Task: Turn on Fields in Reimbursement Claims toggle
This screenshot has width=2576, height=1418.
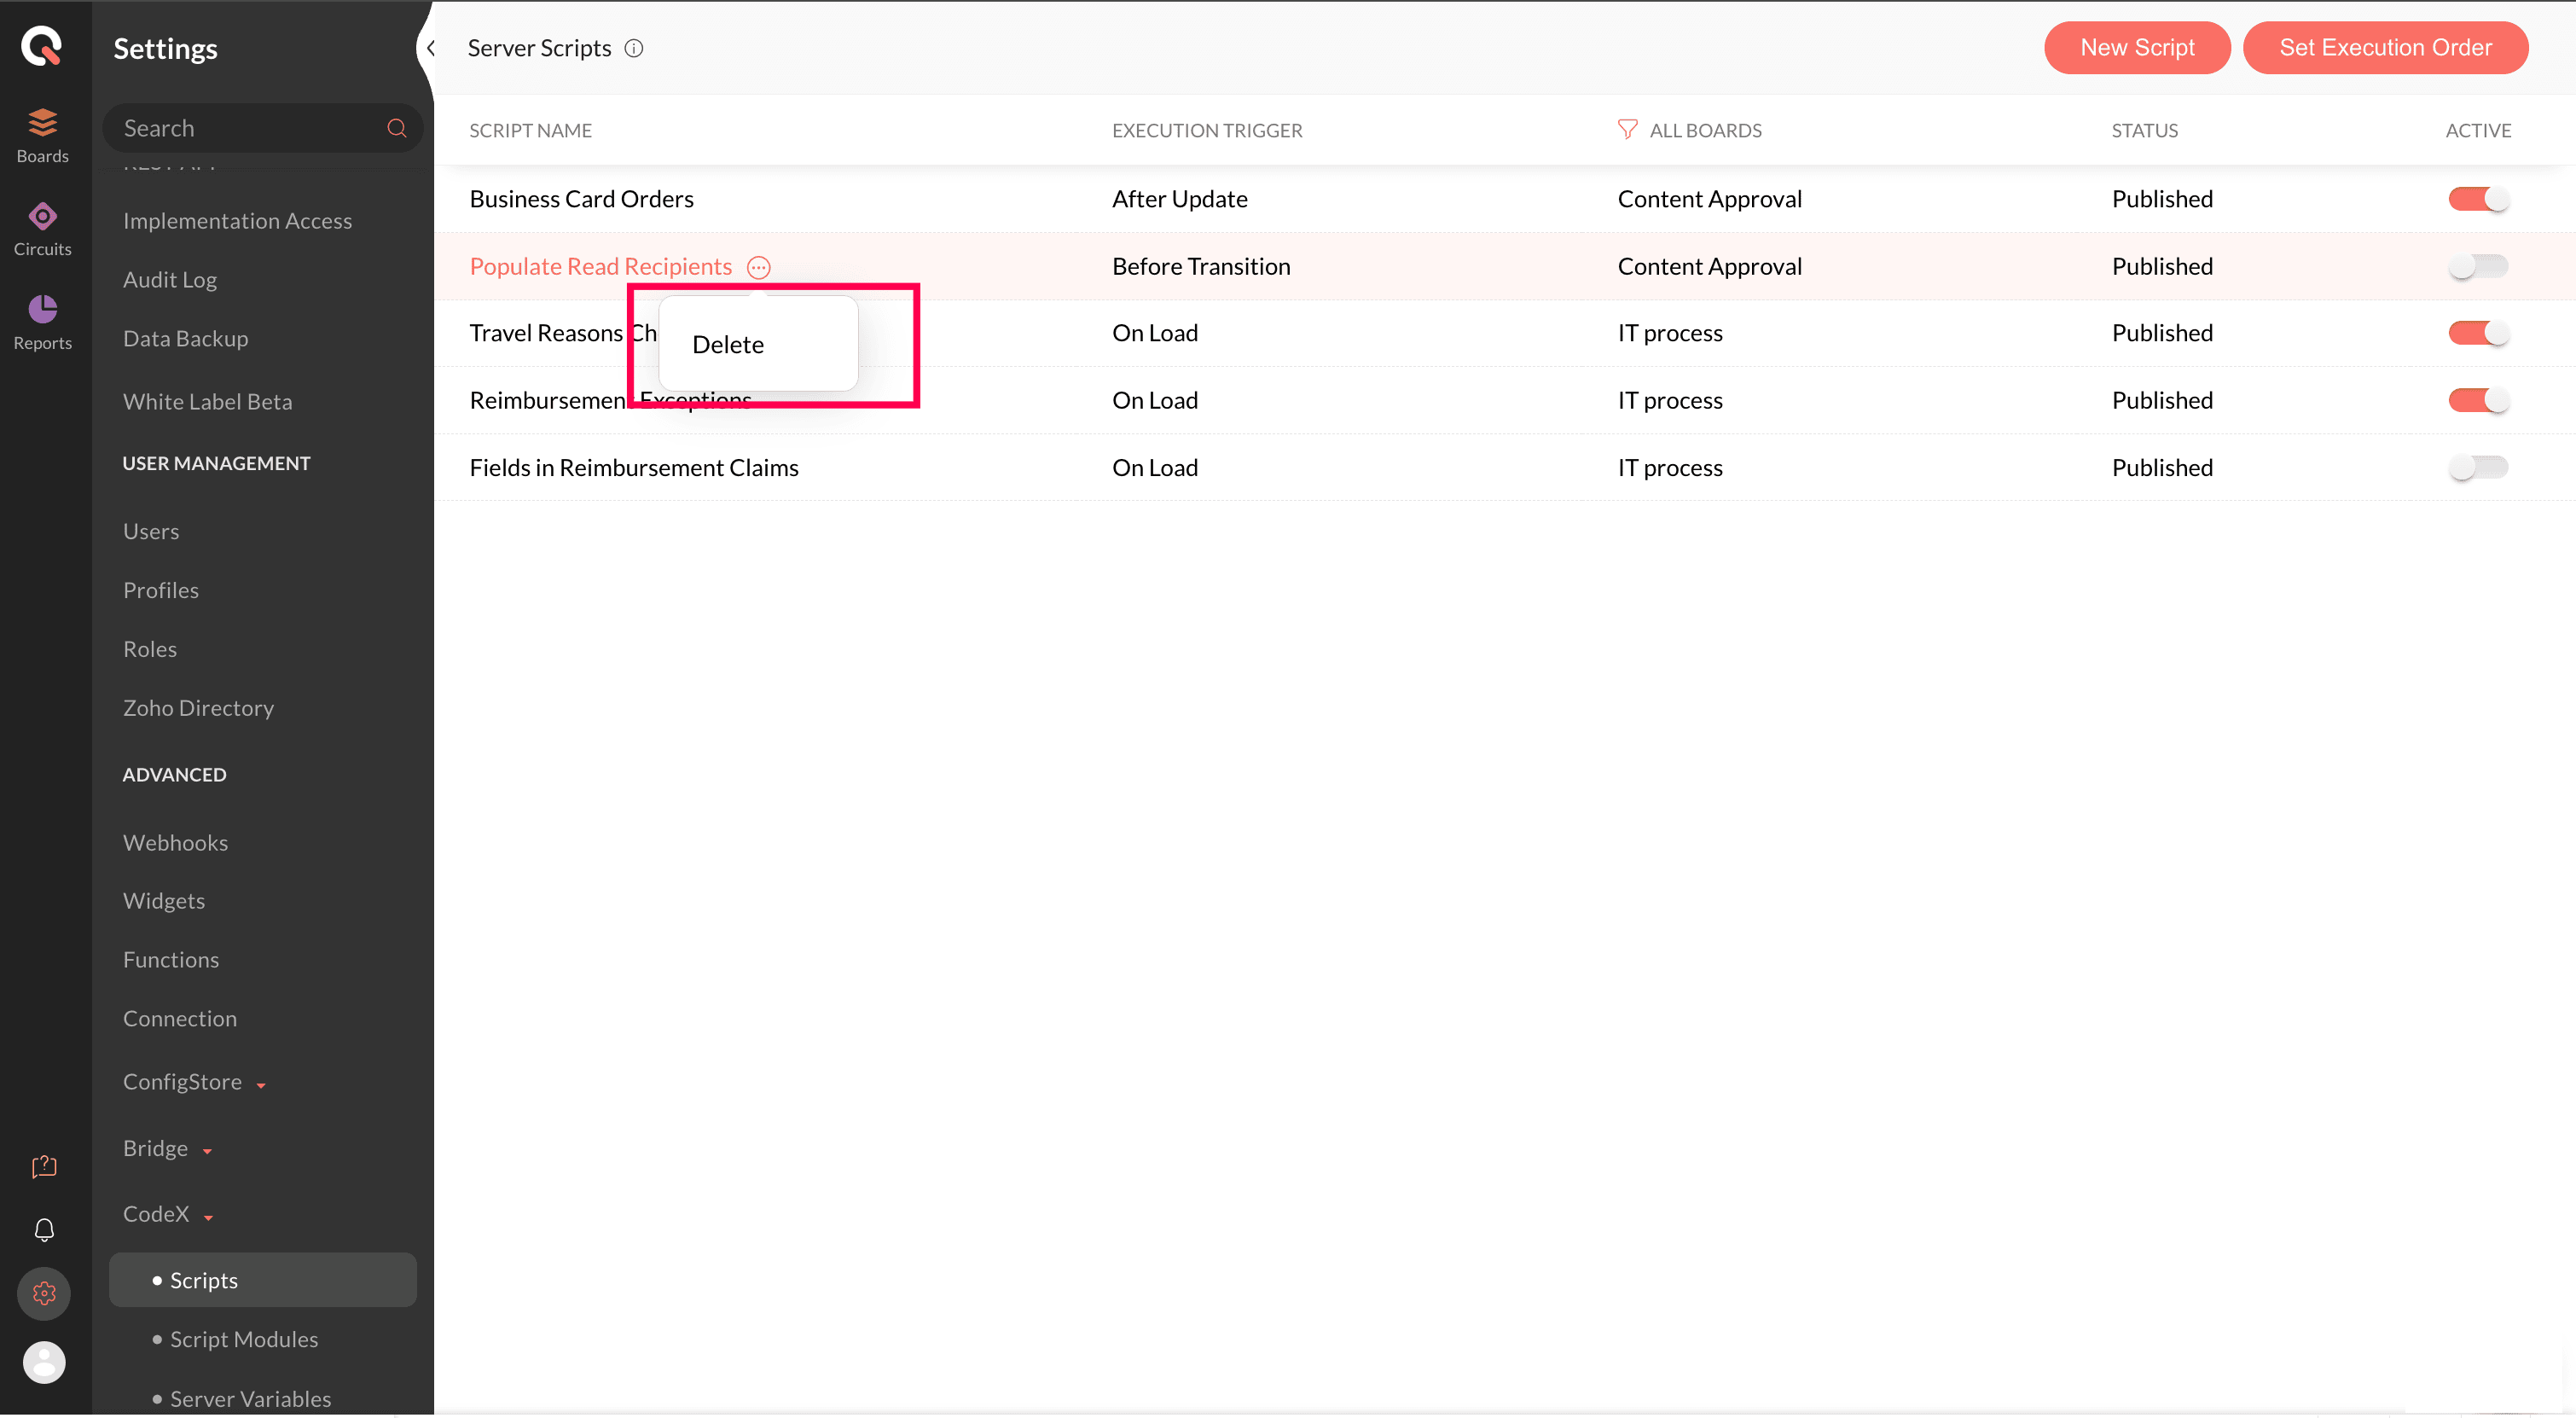Action: [x=2478, y=467]
